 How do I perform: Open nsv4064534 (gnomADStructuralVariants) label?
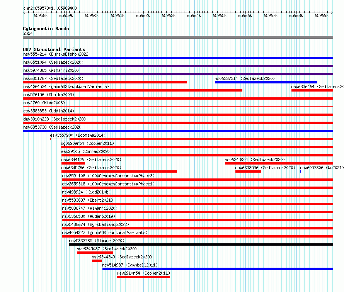pos(66,87)
